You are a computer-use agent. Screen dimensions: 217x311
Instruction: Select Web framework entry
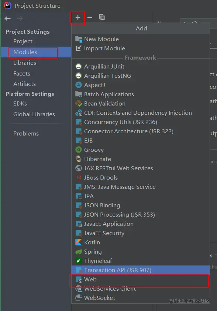141,279
